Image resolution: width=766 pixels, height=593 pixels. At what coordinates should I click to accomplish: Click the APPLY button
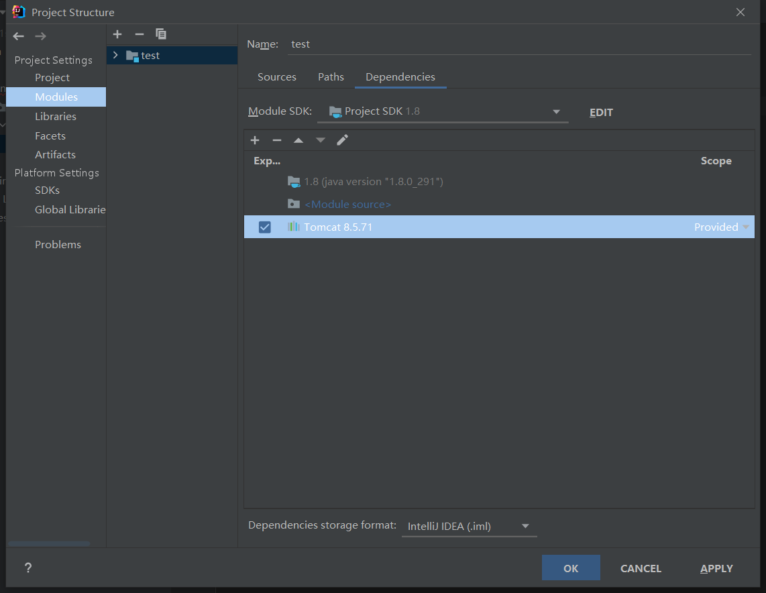pos(716,568)
